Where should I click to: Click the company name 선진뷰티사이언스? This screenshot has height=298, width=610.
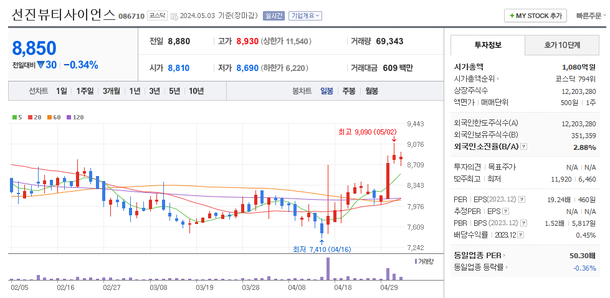[x=64, y=15]
